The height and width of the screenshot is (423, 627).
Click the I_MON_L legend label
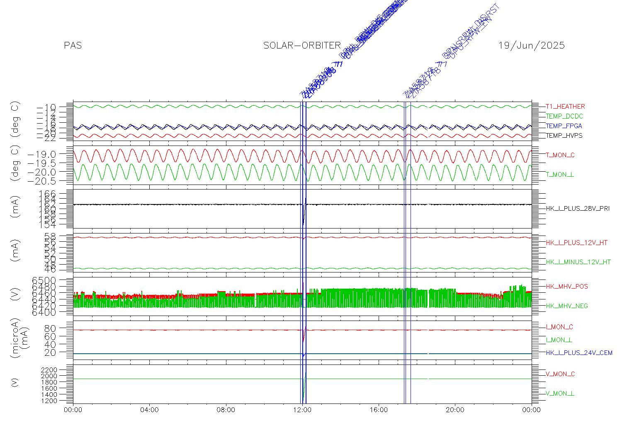tap(559, 340)
